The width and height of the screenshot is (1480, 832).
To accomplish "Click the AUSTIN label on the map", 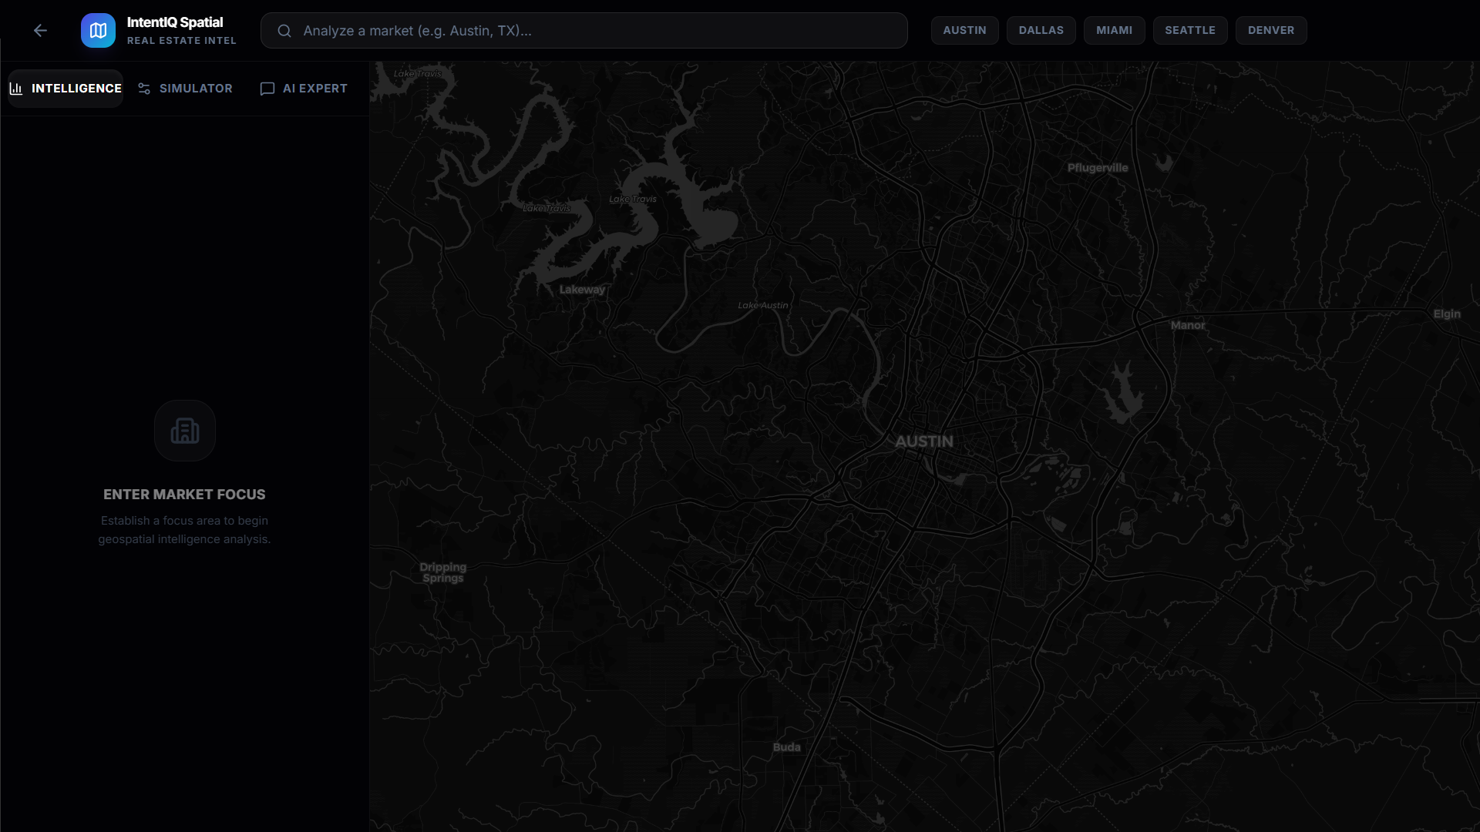I will pos(923,441).
